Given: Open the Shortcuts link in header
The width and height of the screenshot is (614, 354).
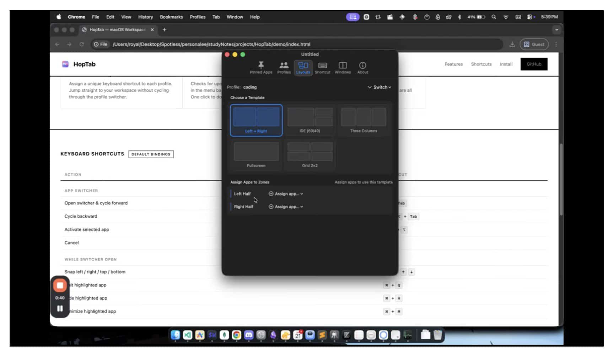Looking at the screenshot, I should click(481, 64).
